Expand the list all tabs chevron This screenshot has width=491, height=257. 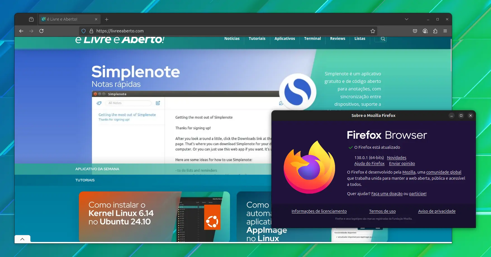coord(407,19)
